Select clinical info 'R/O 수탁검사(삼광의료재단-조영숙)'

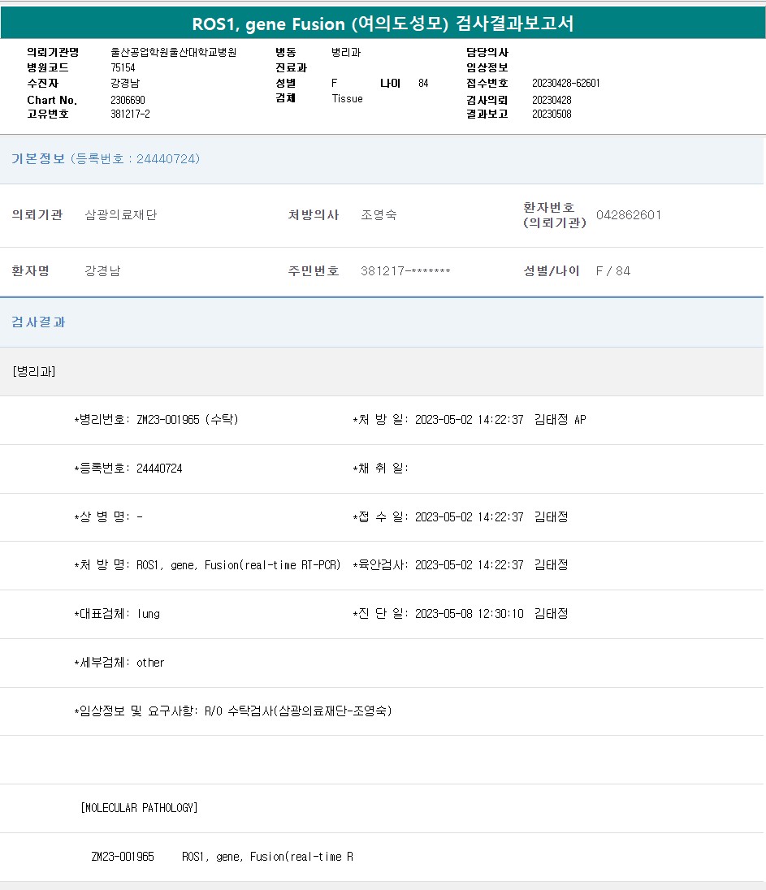pos(298,711)
